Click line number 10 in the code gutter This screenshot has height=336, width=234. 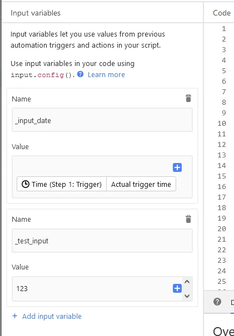[222, 123]
